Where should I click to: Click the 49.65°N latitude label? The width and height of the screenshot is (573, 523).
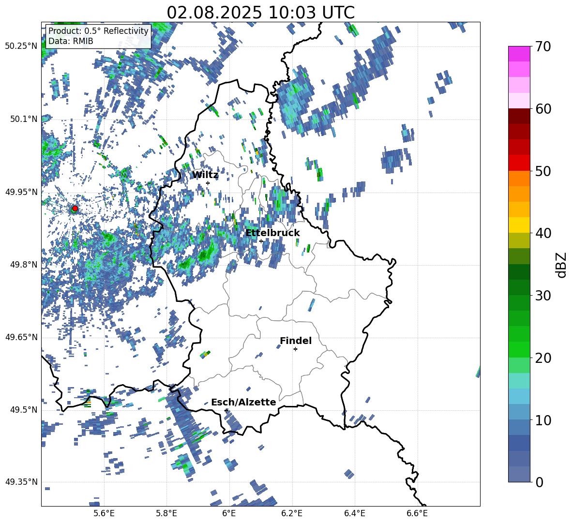pos(21,337)
